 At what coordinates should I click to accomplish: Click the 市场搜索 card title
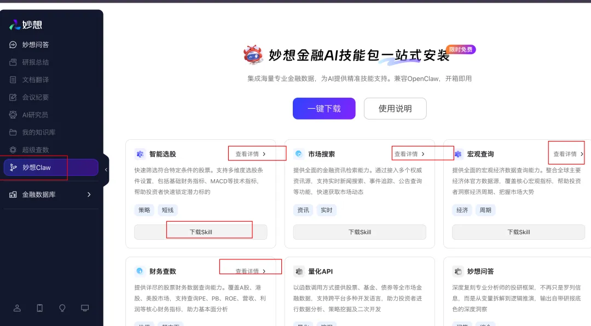pyautogui.click(x=322, y=154)
